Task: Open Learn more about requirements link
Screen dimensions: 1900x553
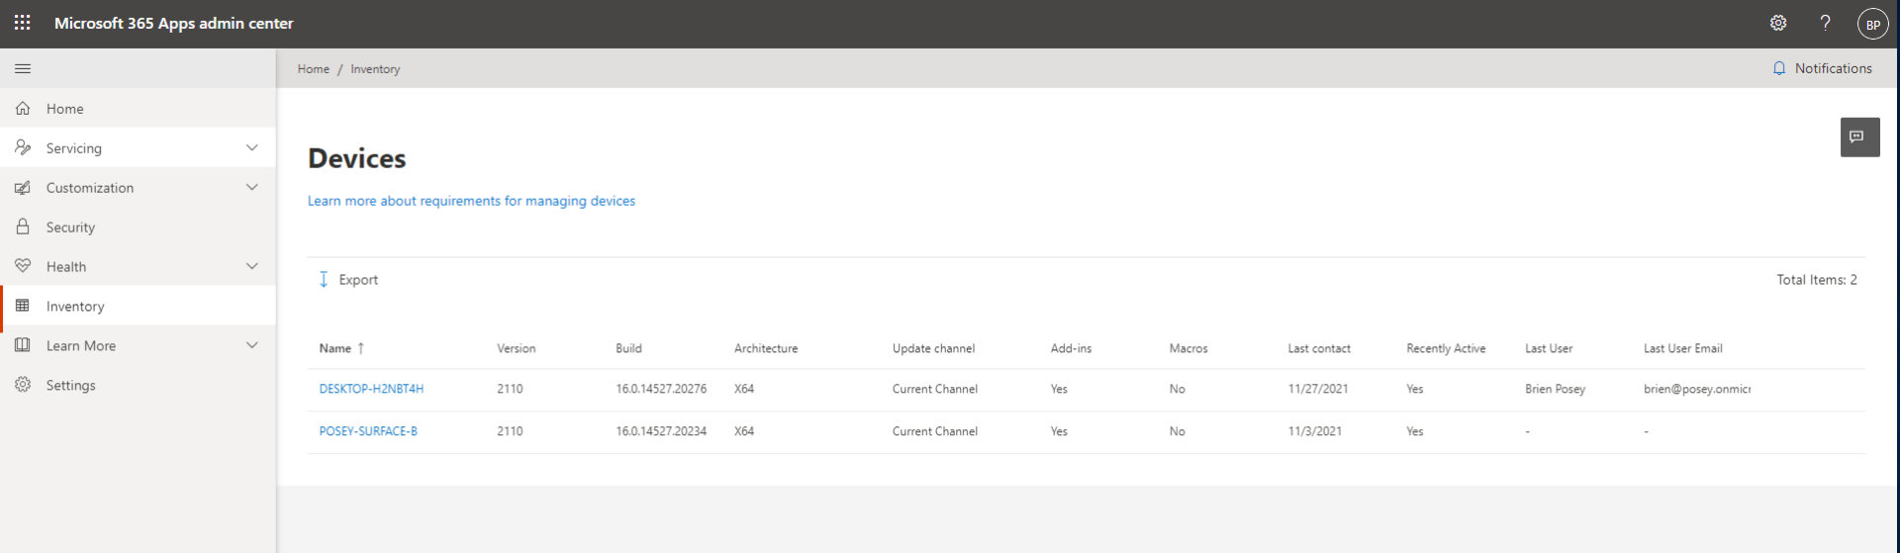Action: [x=471, y=201]
